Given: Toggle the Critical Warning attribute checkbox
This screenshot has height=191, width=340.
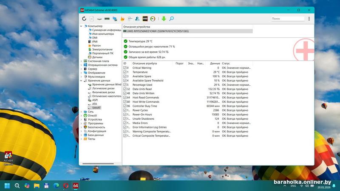Looking at the screenshot, I should 125,68.
